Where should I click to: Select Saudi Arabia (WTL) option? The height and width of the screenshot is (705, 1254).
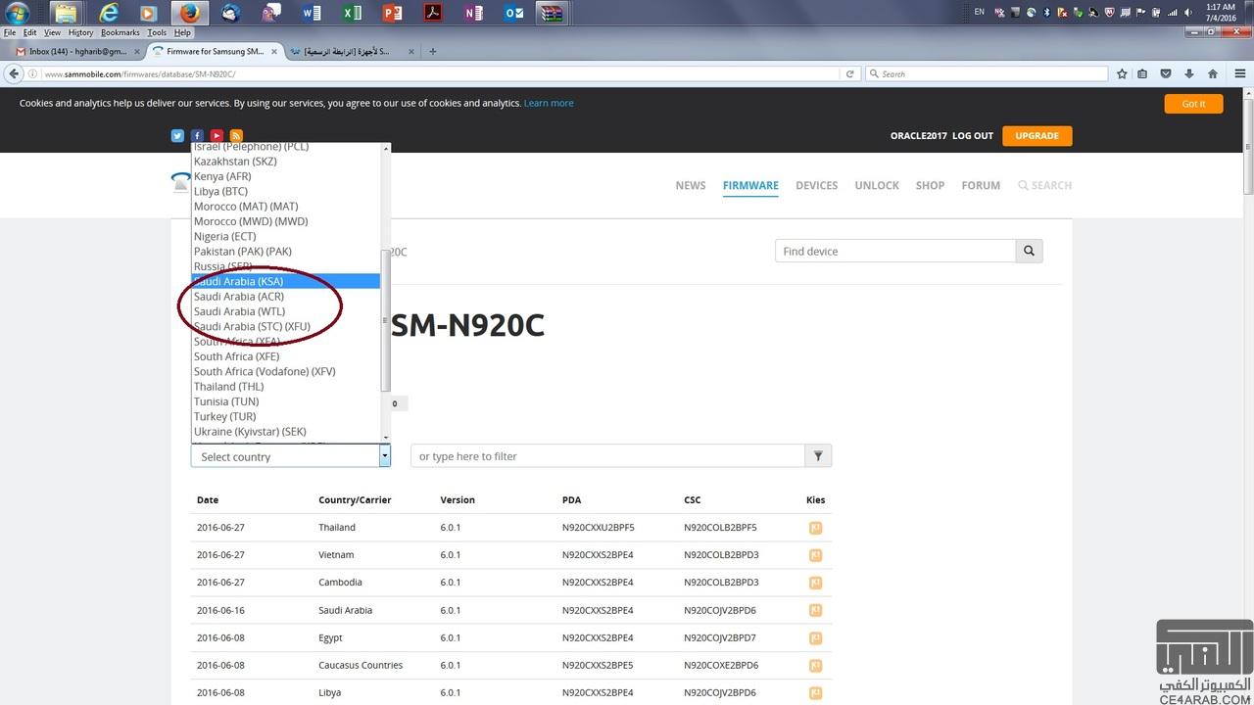tap(286, 311)
